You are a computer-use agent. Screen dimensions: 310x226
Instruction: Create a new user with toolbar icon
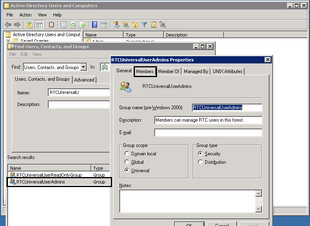click(116, 24)
